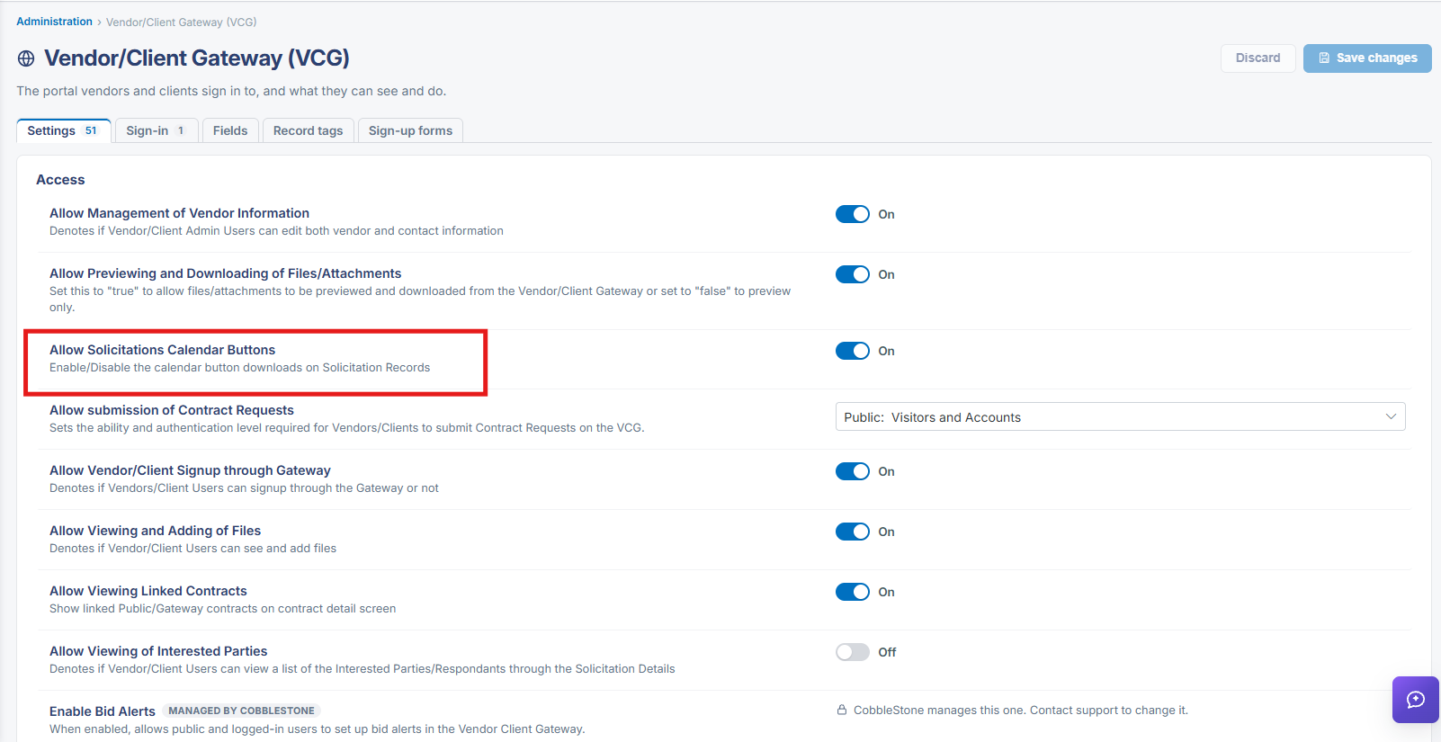Open the Record tags tab
Image resolution: width=1441 pixels, height=742 pixels.
coord(308,130)
